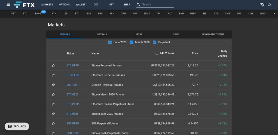Open the Help menu
The image size is (278, 135).
pos(127,5)
